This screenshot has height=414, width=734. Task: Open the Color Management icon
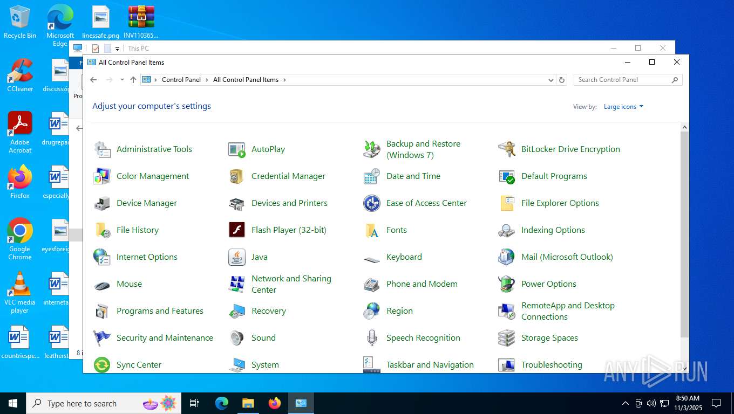click(102, 176)
